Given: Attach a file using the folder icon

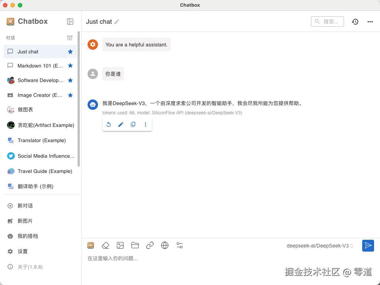Looking at the screenshot, I should (x=135, y=246).
